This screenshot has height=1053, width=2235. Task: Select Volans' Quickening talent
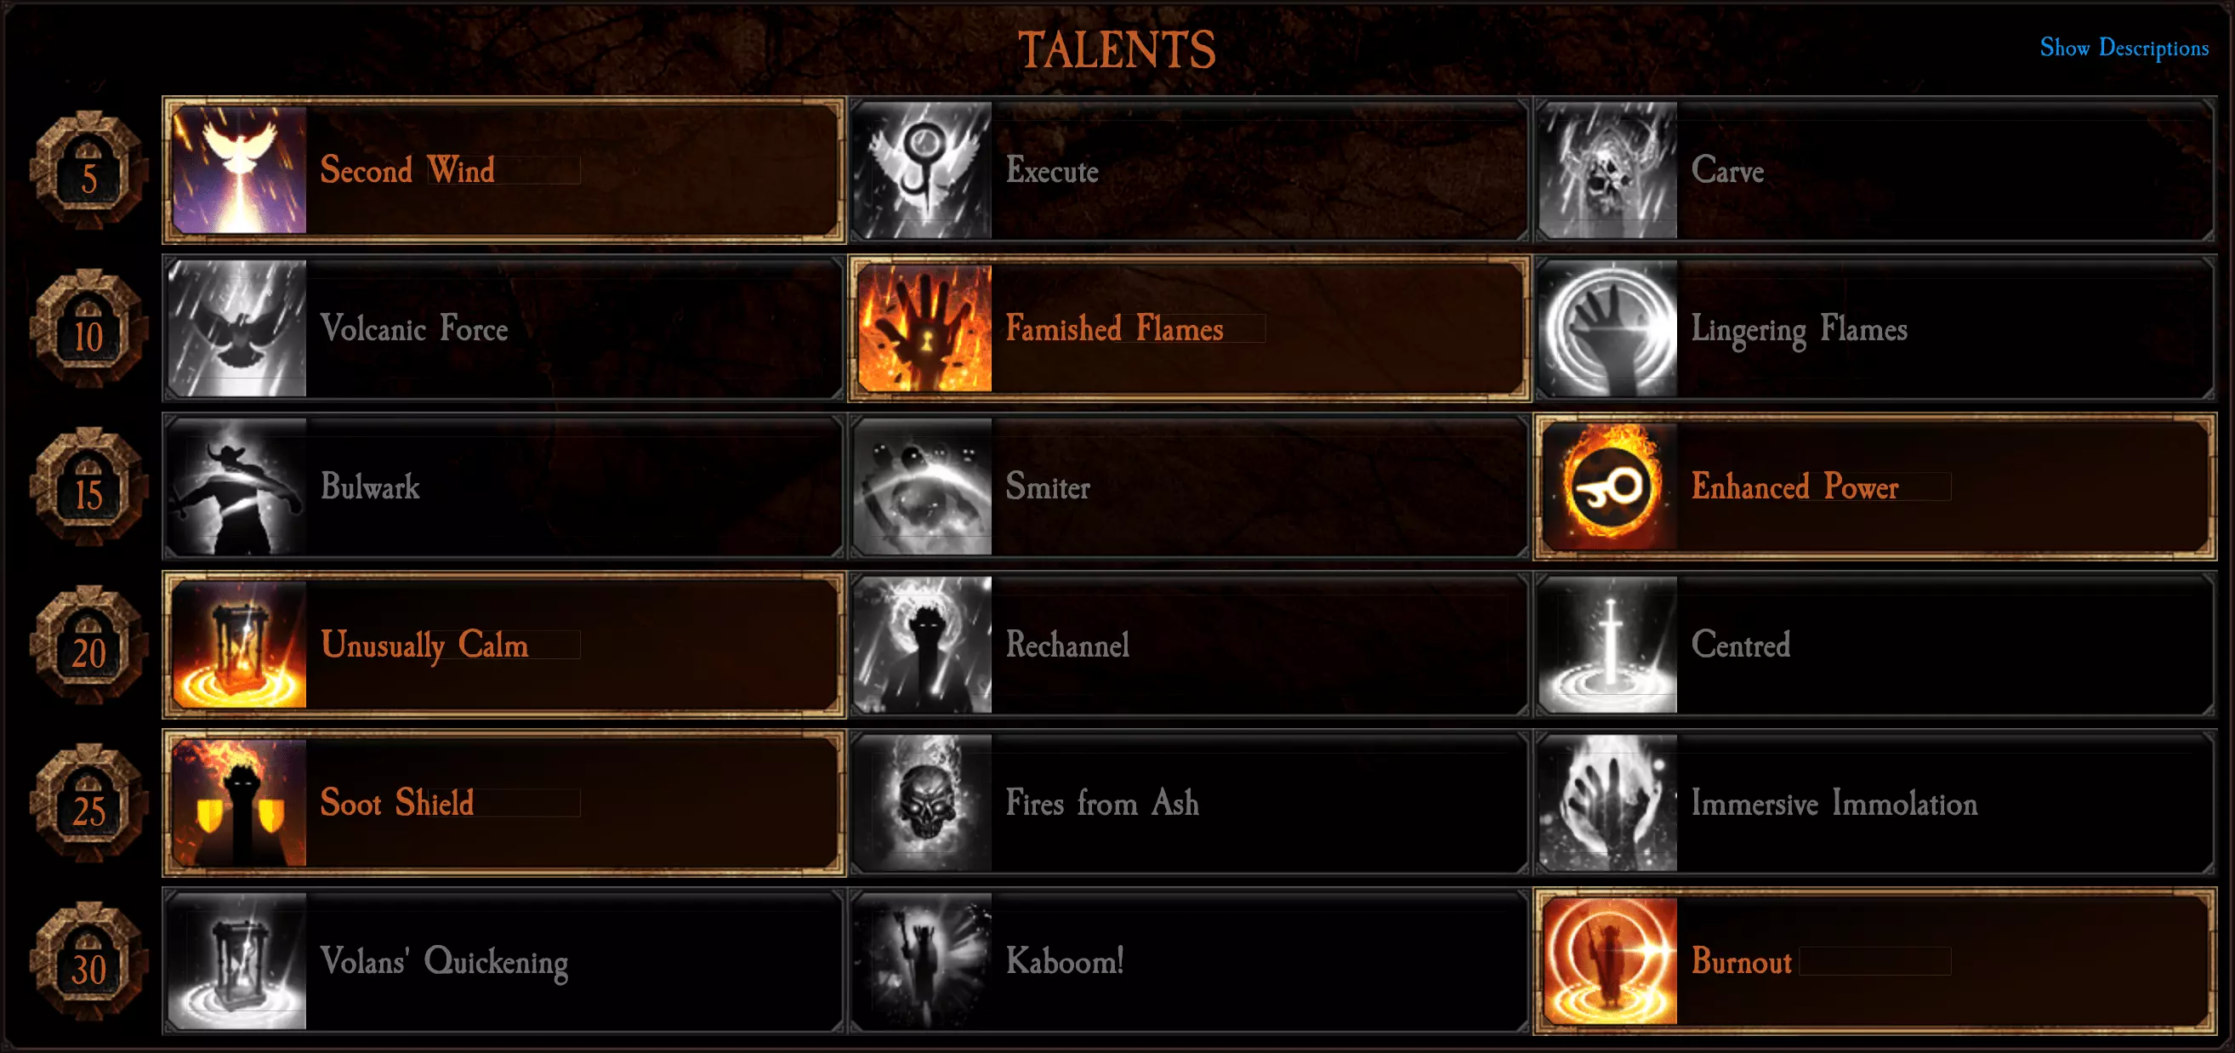503,961
